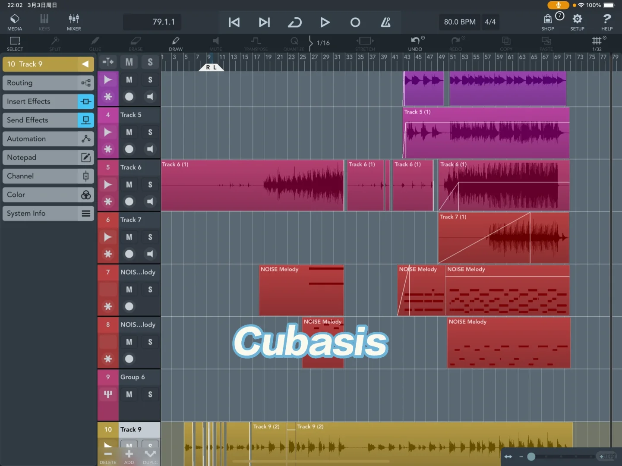Click the transport record button
The width and height of the screenshot is (622, 466).
click(355, 22)
